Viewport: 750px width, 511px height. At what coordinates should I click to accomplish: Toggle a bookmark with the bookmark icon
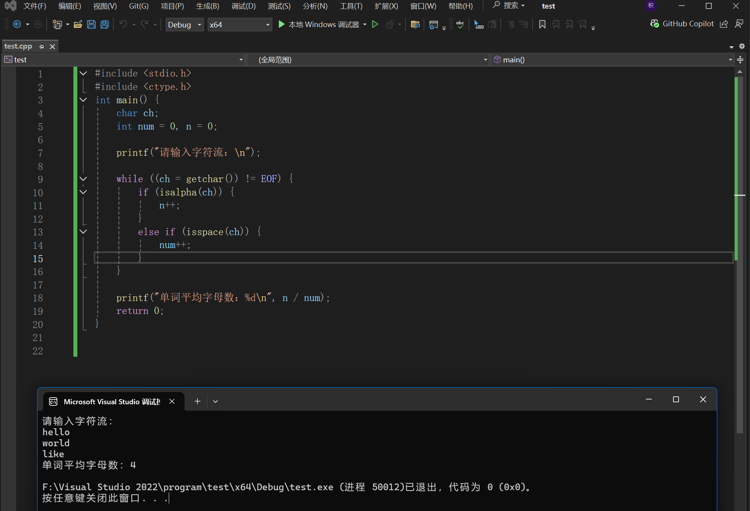(x=542, y=24)
